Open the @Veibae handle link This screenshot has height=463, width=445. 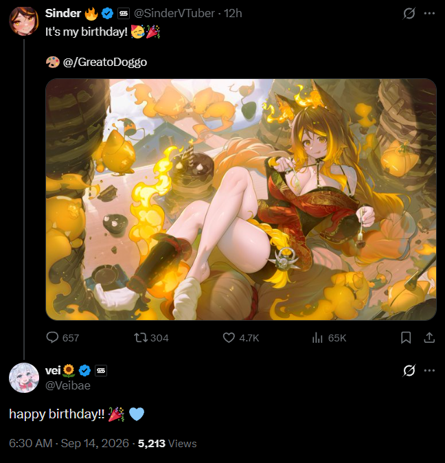pyautogui.click(x=68, y=385)
